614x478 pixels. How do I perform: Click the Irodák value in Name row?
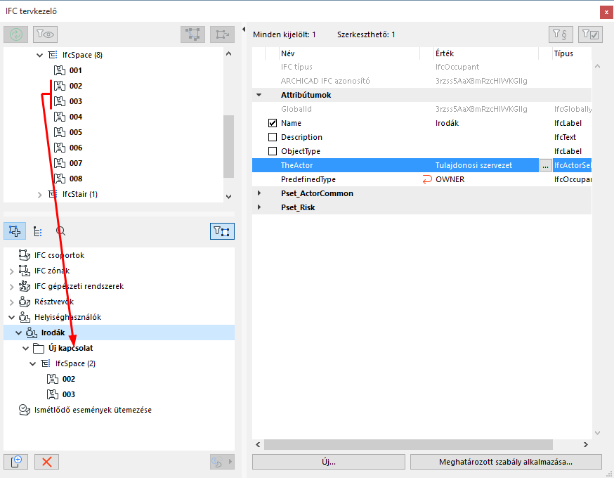[x=447, y=123]
